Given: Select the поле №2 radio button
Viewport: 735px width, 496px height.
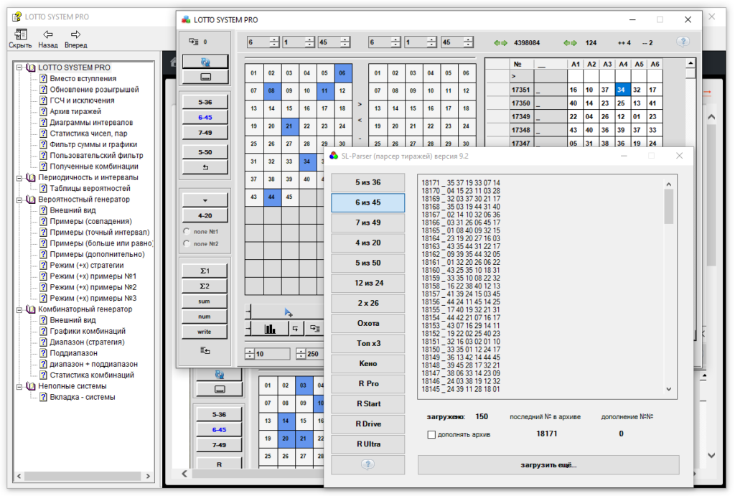Looking at the screenshot, I should click(x=187, y=243).
